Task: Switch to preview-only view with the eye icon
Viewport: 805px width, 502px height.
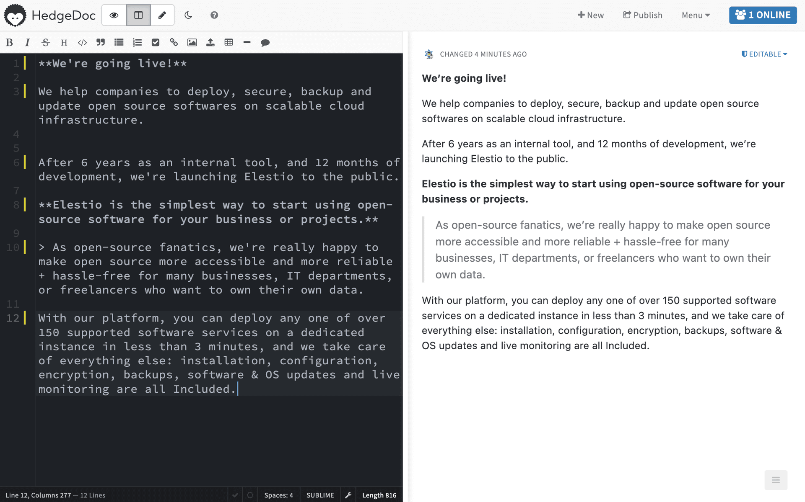Action: 114,15
